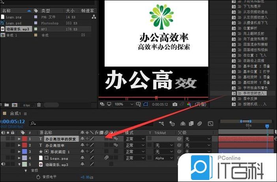Click the stopwatch next to 音频电平
Viewport: 277px width, 182px height.
click(x=38, y=177)
